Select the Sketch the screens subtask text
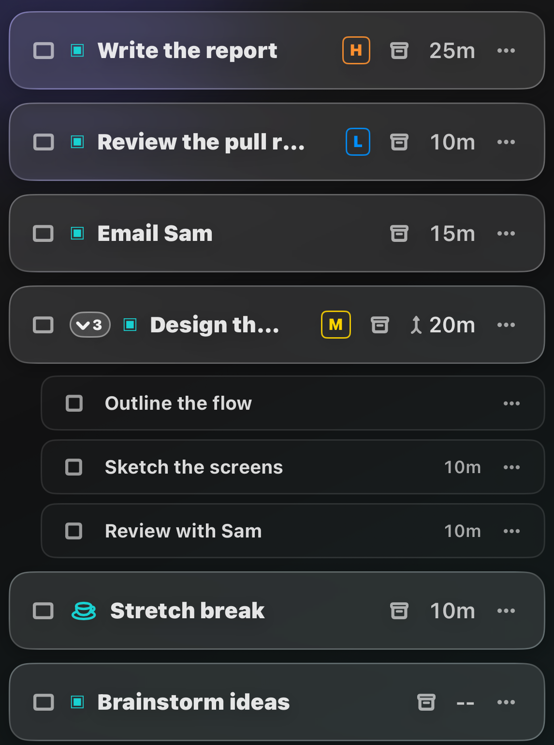Viewport: 554px width, 745px height. click(x=194, y=467)
